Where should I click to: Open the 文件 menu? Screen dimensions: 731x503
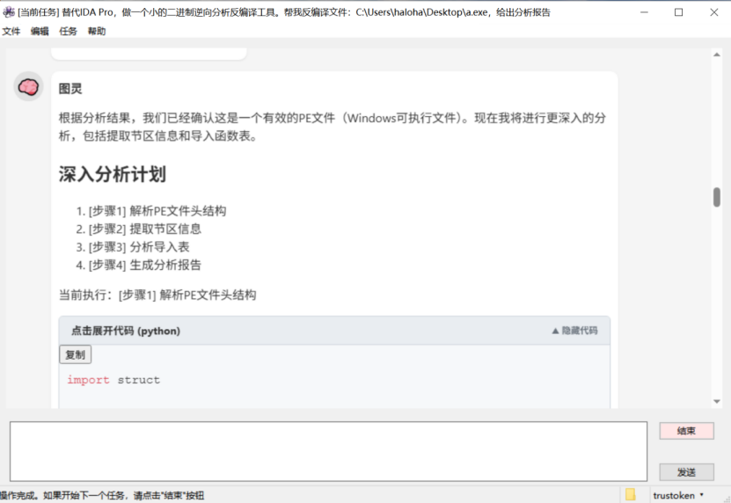11,32
